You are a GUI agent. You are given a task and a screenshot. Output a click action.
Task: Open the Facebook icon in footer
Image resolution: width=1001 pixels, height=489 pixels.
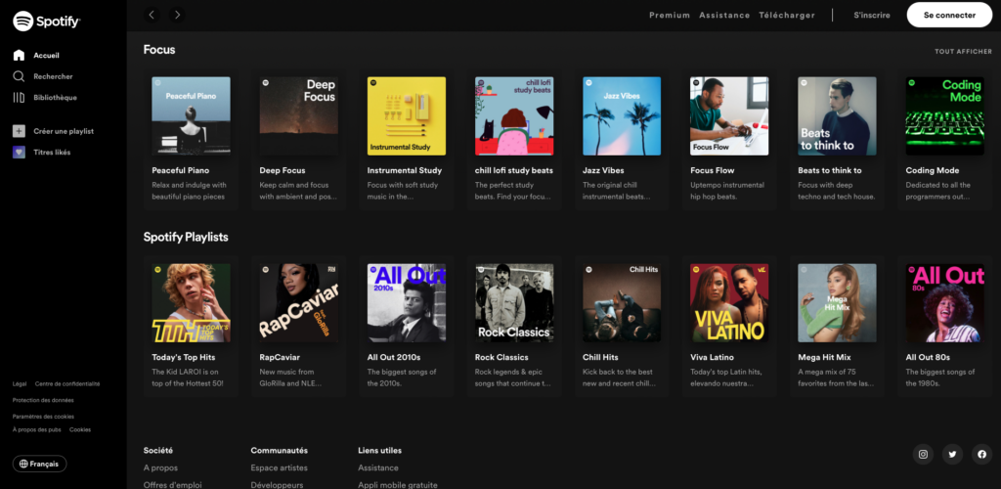click(982, 455)
